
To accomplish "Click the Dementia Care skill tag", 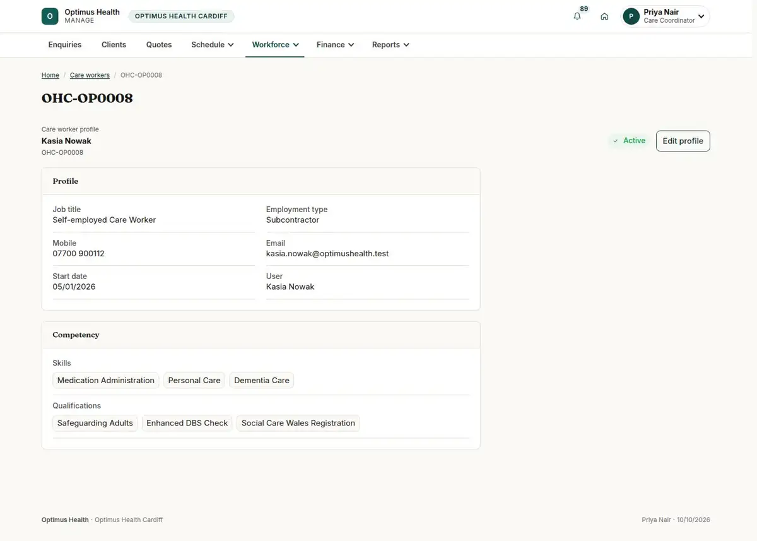I will 262,381.
